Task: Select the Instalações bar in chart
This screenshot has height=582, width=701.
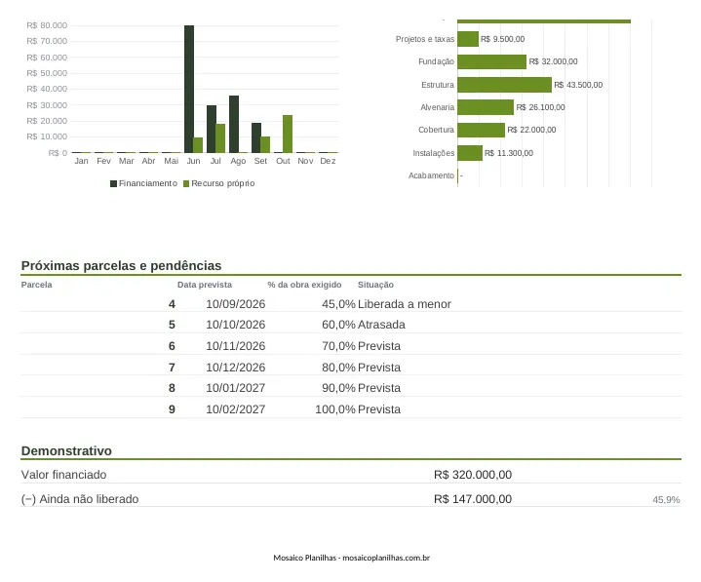Action: click(x=470, y=153)
